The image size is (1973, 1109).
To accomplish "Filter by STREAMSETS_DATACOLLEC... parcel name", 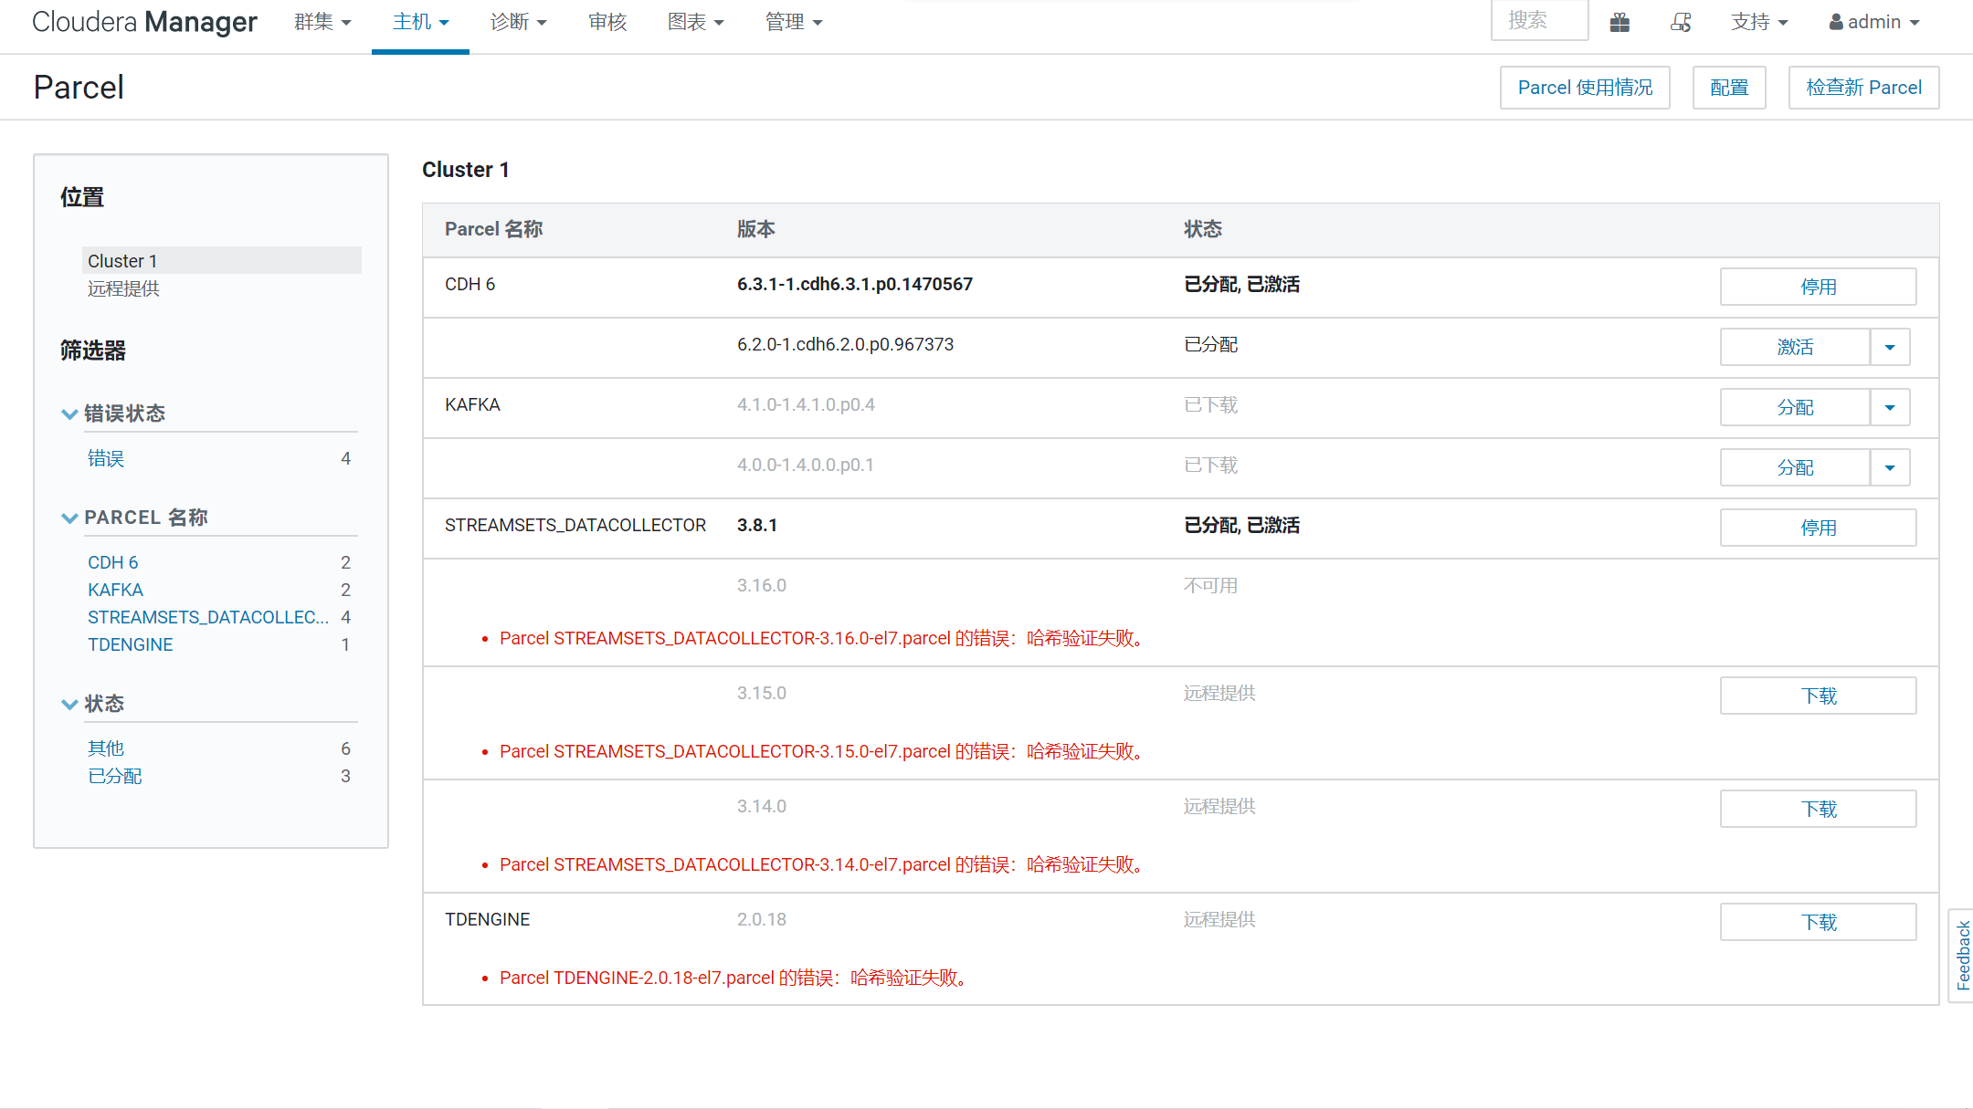I will (208, 617).
